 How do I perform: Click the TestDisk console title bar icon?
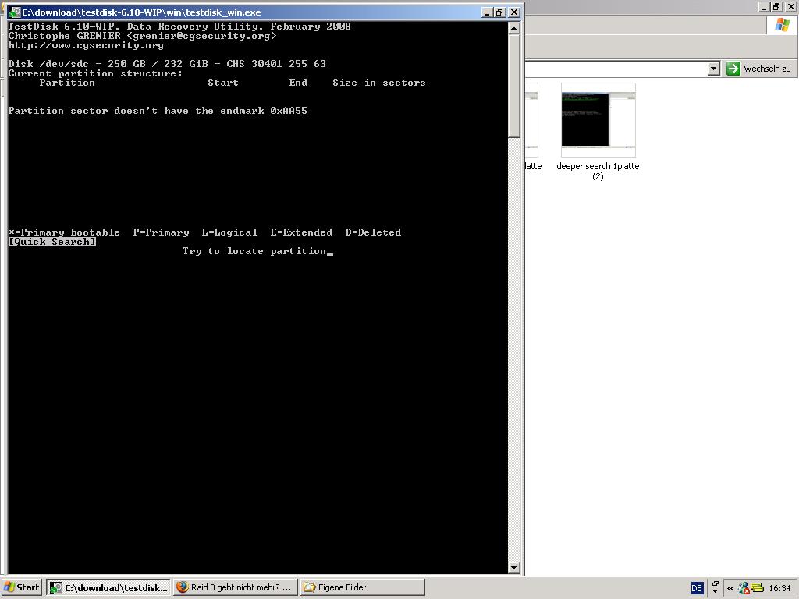tap(14, 12)
